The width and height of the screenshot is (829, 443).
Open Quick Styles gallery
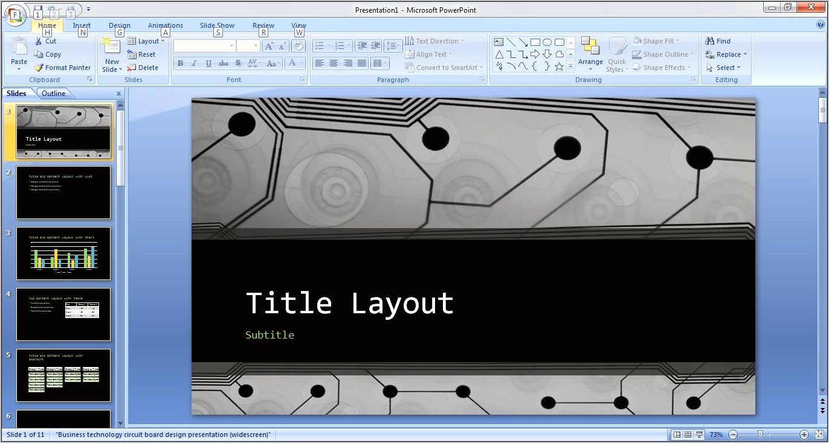coord(617,54)
